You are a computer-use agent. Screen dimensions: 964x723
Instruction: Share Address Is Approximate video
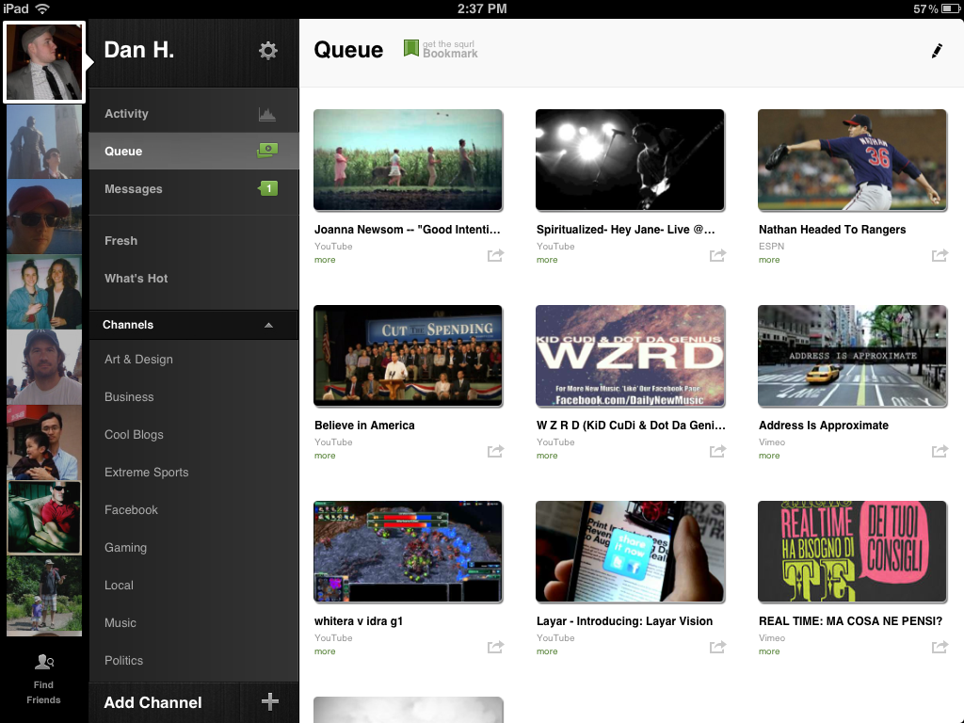(x=940, y=451)
